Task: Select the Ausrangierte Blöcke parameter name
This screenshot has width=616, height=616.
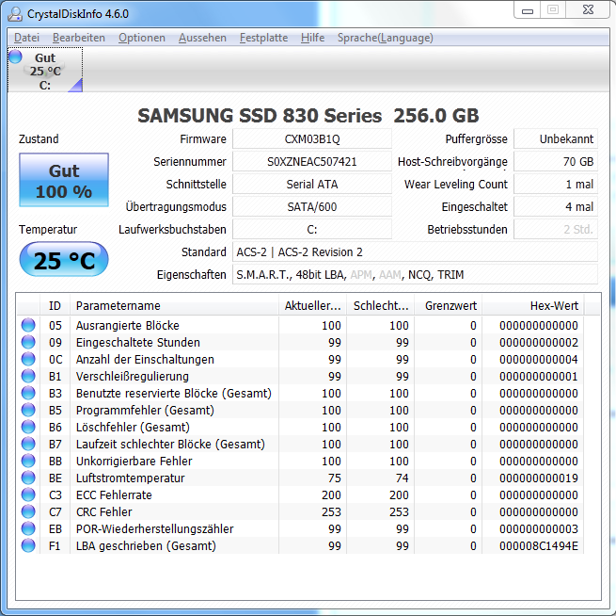Action: click(x=127, y=326)
